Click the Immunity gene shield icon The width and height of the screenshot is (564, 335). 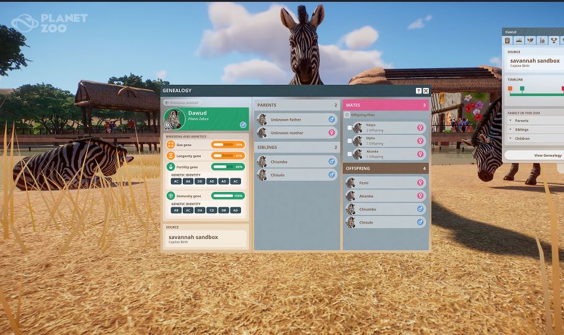(170, 196)
